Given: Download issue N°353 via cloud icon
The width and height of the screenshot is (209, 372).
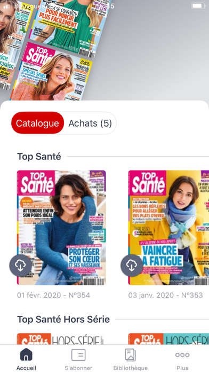Looking at the screenshot, I should pyautogui.click(x=132, y=266).
